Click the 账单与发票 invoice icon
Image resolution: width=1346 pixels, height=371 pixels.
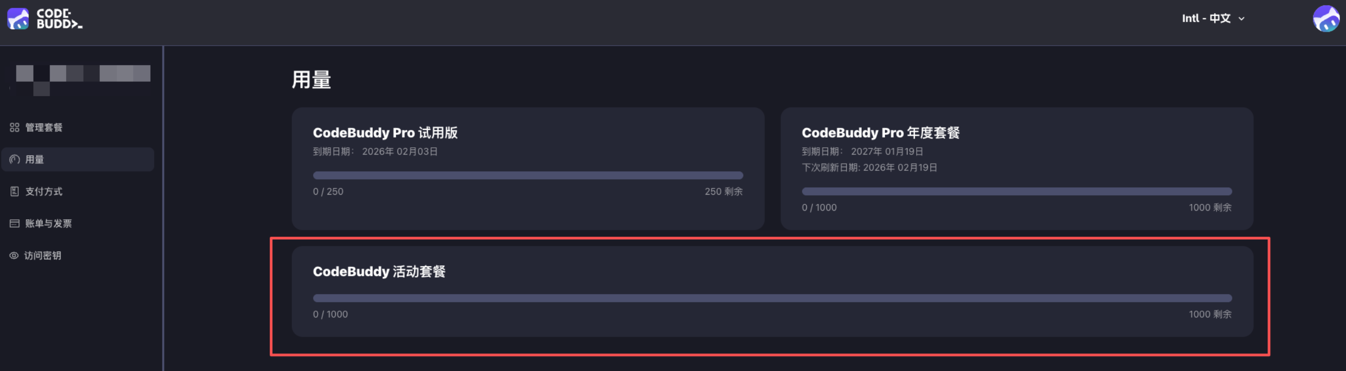click(14, 223)
